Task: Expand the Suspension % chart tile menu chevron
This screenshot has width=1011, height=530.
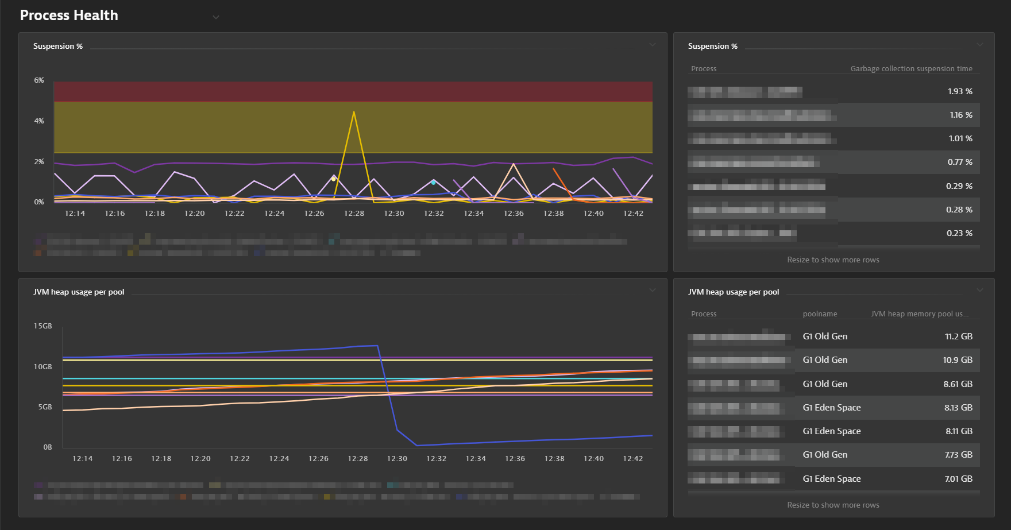Action: (x=653, y=44)
